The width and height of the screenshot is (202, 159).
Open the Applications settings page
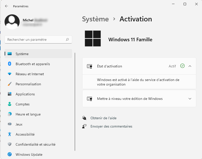tap(38, 94)
